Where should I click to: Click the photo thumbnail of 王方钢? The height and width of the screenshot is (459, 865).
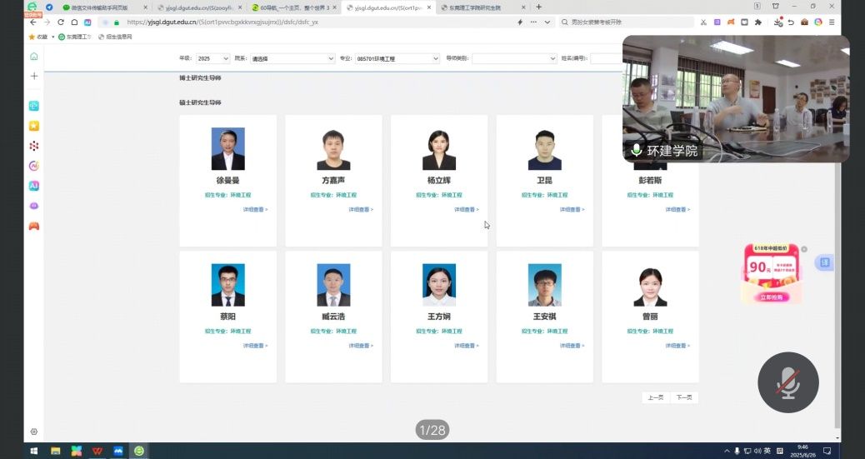pos(439,286)
